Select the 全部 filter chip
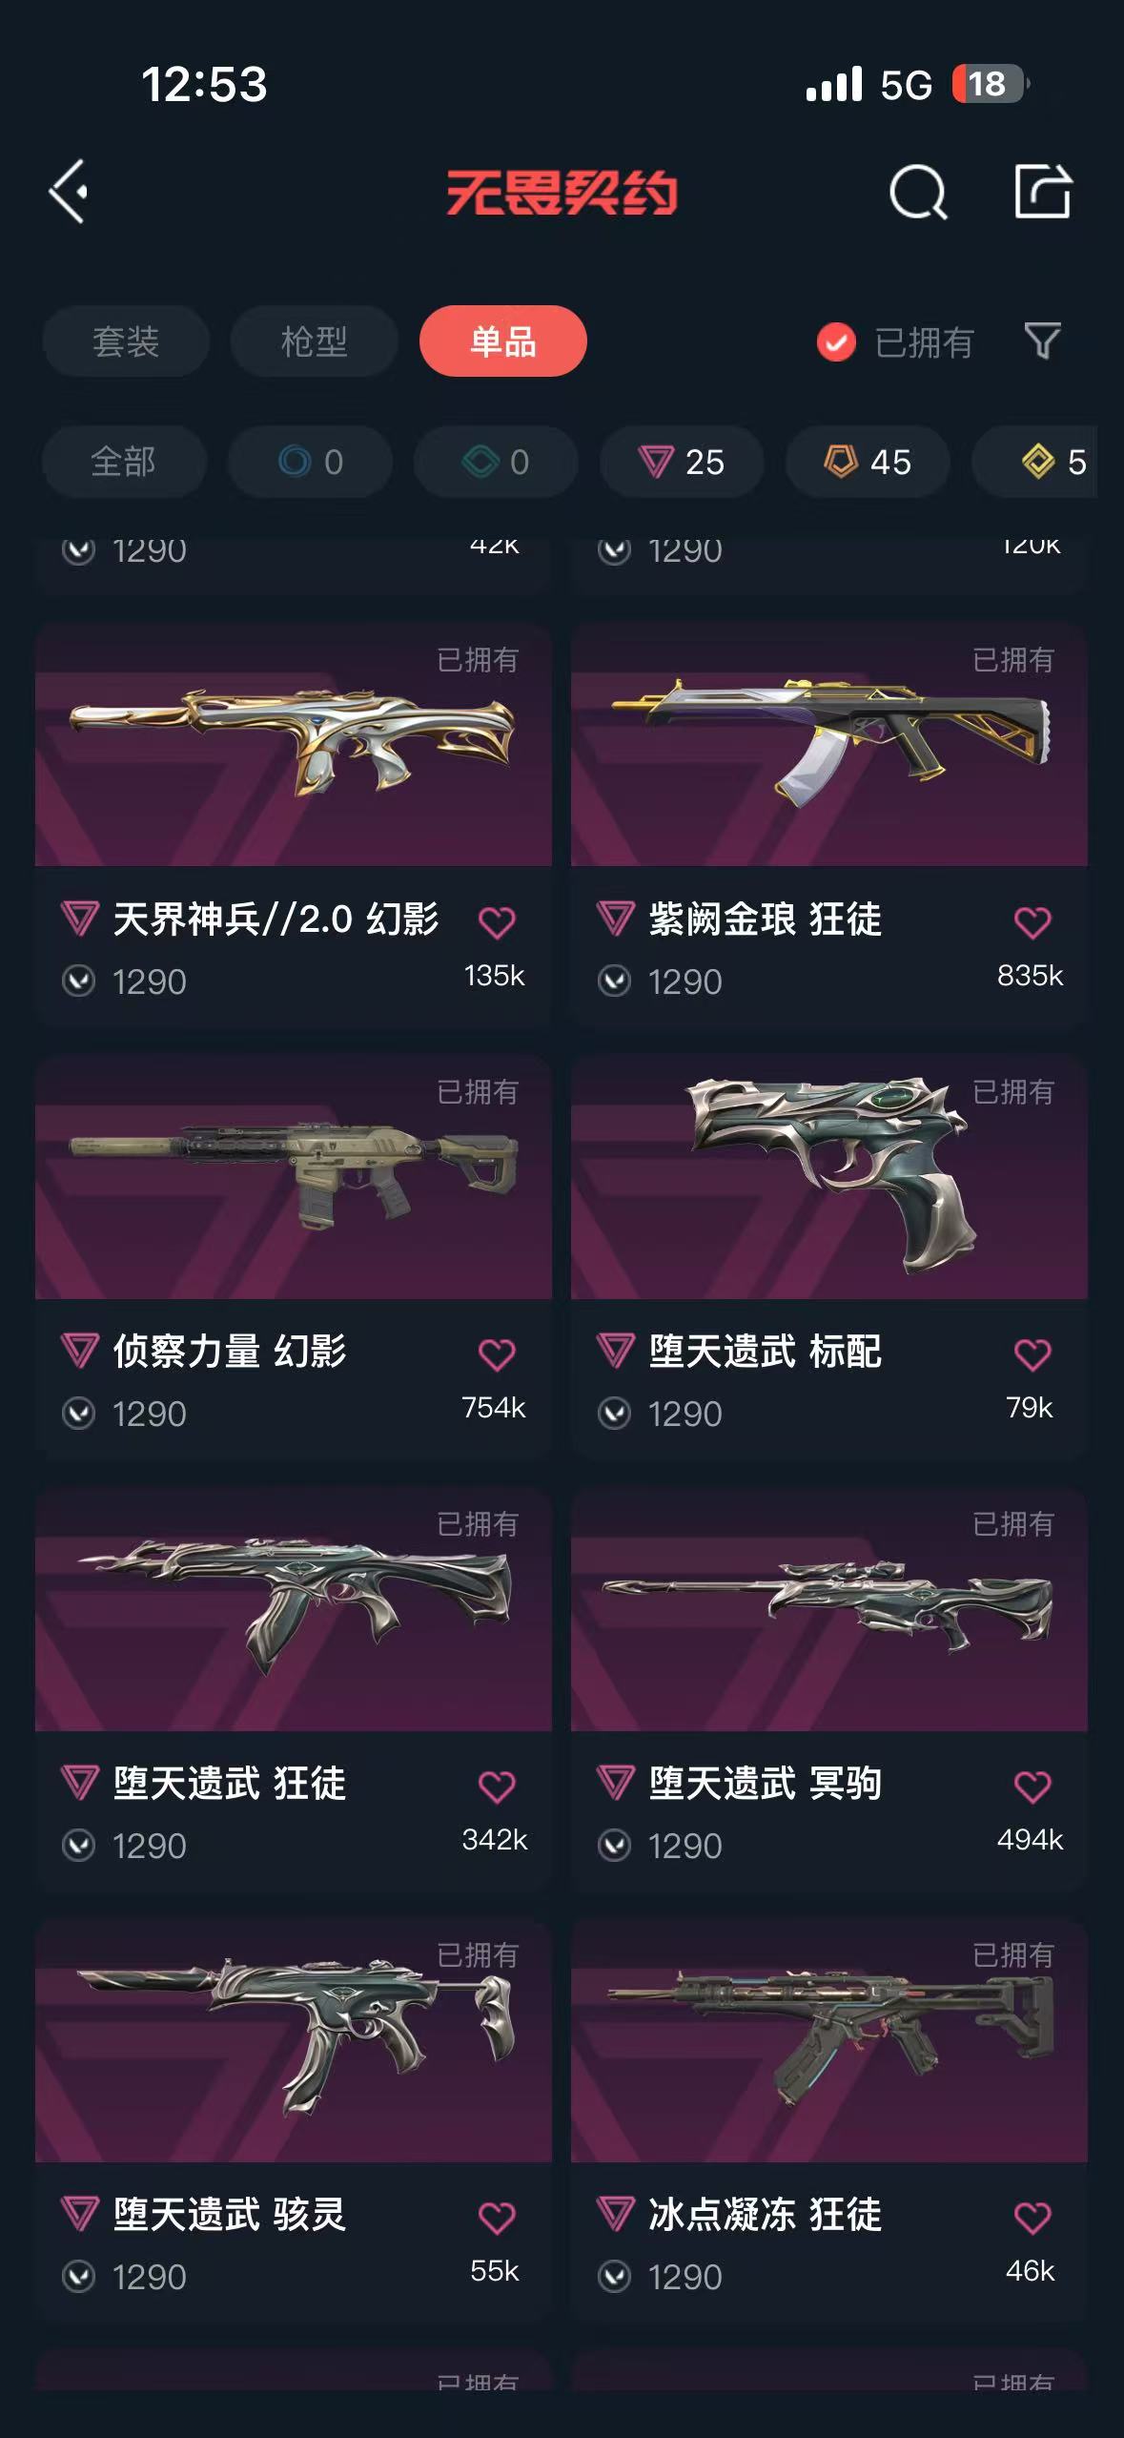 [x=124, y=462]
